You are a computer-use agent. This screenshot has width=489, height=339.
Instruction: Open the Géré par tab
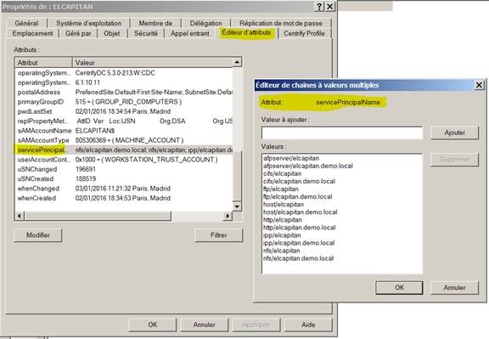pyautogui.click(x=78, y=33)
